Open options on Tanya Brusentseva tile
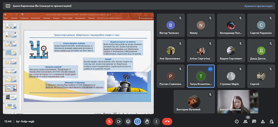 click(x=210, y=69)
